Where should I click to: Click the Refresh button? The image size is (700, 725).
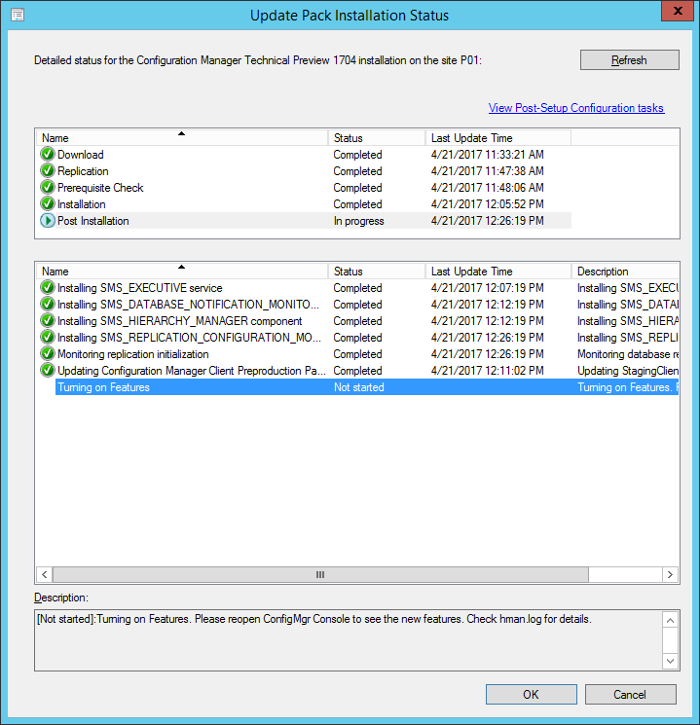click(630, 60)
